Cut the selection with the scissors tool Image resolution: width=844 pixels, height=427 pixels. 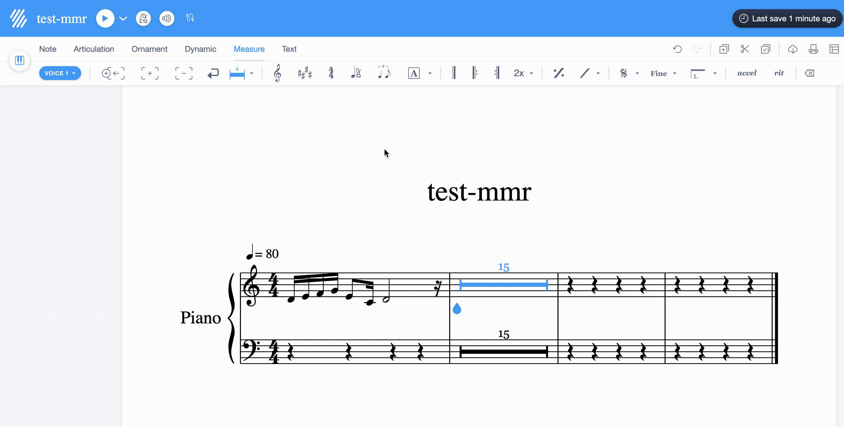click(x=744, y=49)
